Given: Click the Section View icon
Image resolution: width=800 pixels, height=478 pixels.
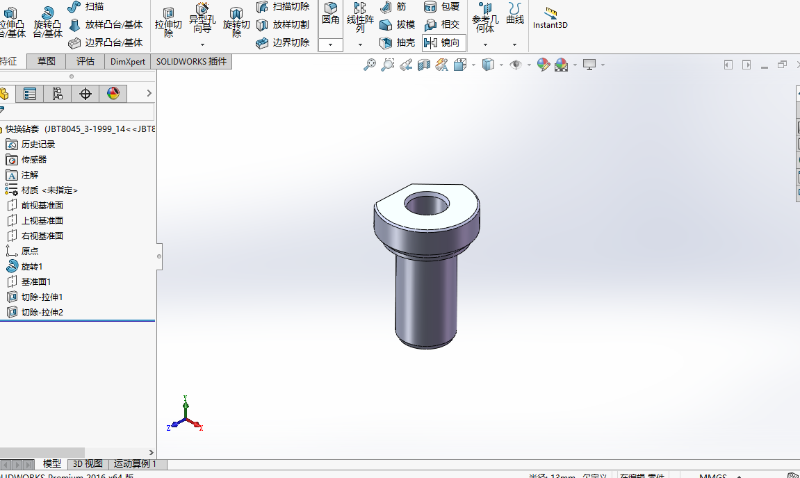Looking at the screenshot, I should (x=423, y=65).
